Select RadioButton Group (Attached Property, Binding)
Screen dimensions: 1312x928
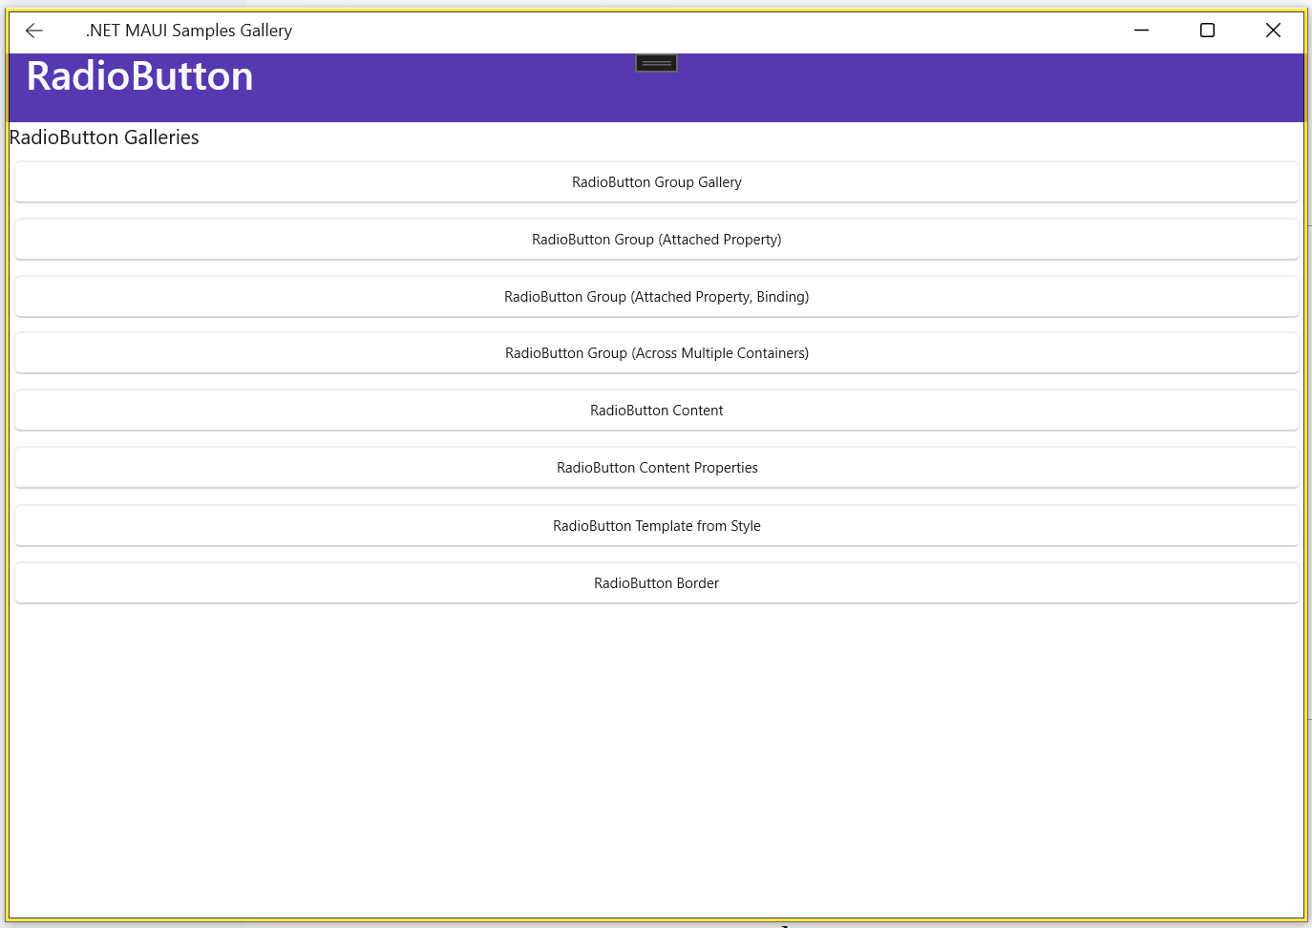point(656,297)
